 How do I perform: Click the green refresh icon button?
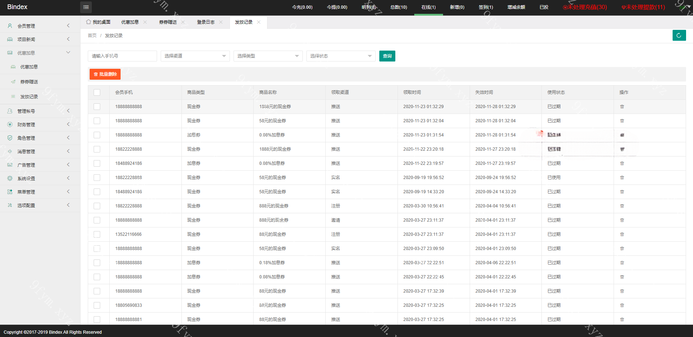click(679, 35)
